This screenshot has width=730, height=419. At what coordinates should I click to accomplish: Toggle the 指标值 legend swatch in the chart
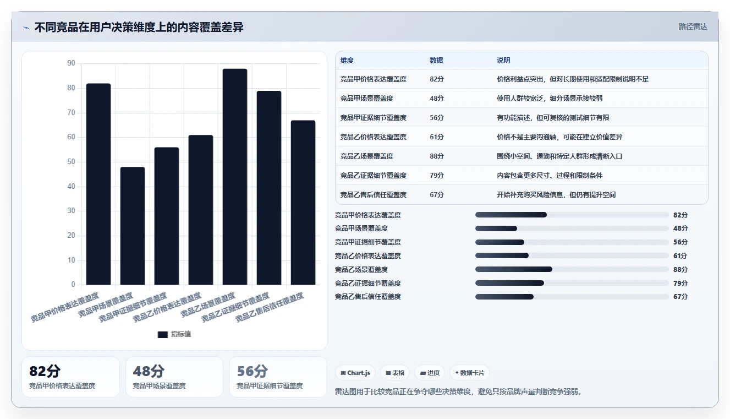point(162,334)
